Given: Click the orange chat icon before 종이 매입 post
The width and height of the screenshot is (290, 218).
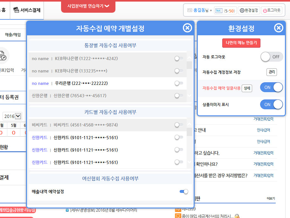Looking at the screenshot, I should (178, 216).
